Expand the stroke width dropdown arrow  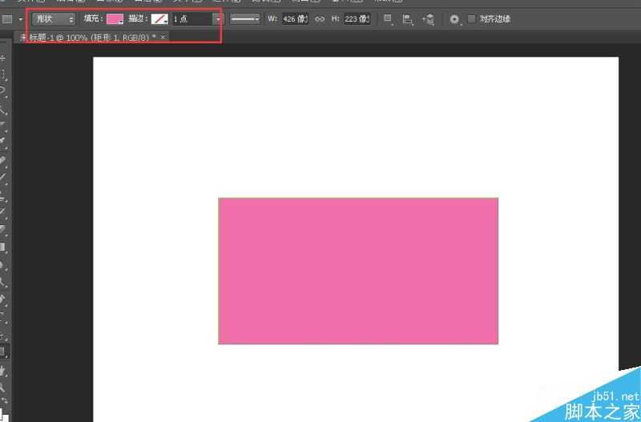217,18
